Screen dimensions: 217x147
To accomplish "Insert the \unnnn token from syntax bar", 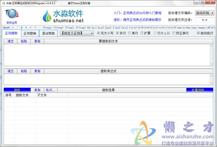I will click(201, 28).
